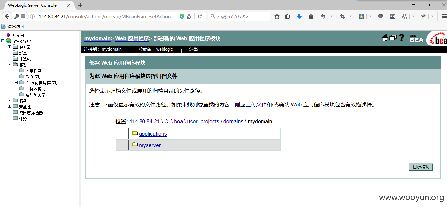Screen dimensions: 447x207
Task: Click the blue star favorites icon
Action: point(361,16)
